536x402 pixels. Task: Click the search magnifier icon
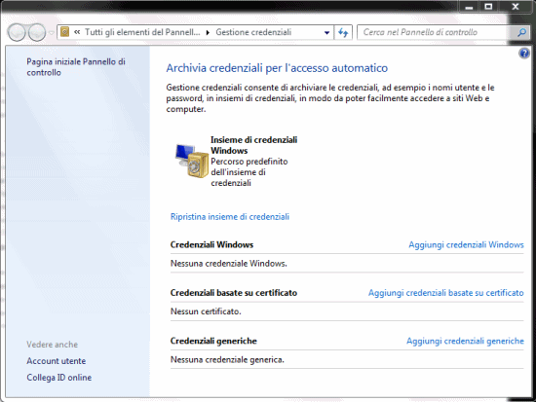[x=522, y=32]
